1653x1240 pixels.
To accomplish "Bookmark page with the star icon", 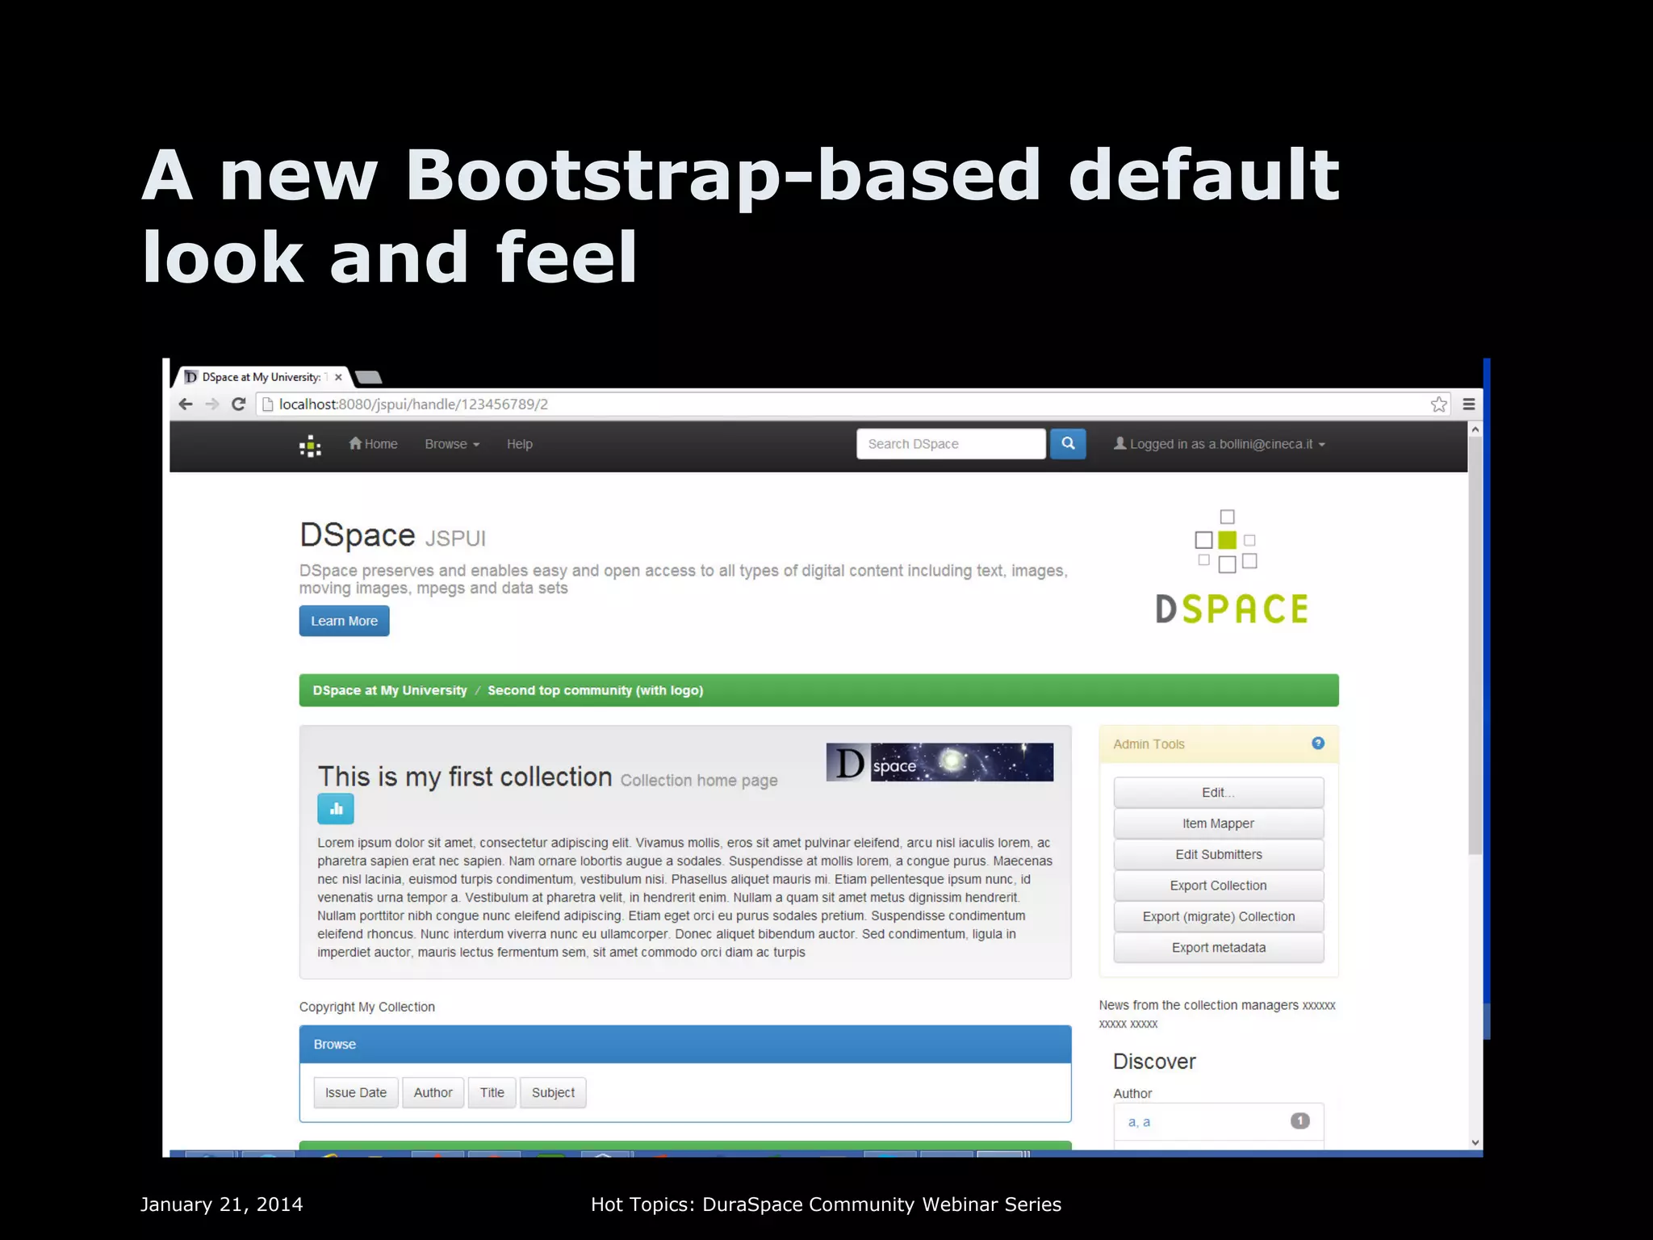I will tap(1439, 404).
